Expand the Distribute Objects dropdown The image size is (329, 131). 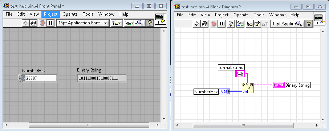point(129,23)
